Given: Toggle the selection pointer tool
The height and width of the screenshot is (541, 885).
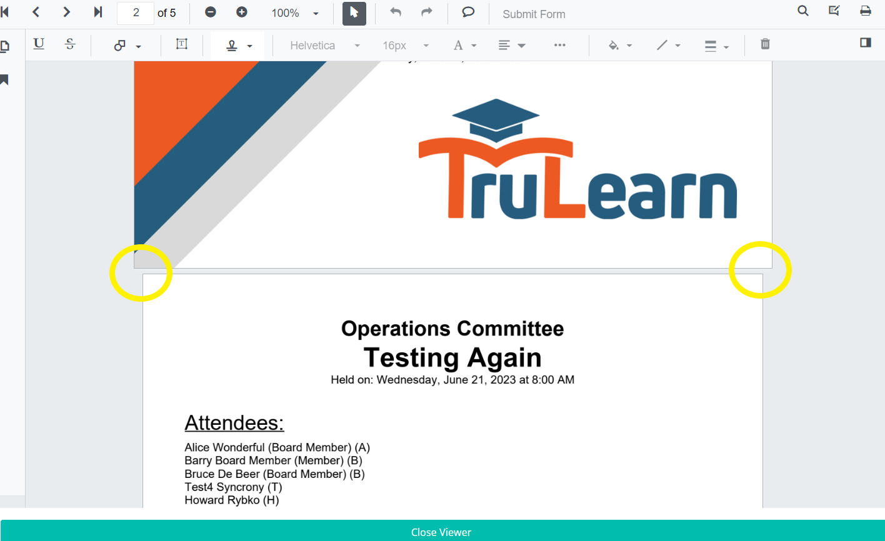Looking at the screenshot, I should coord(354,13).
